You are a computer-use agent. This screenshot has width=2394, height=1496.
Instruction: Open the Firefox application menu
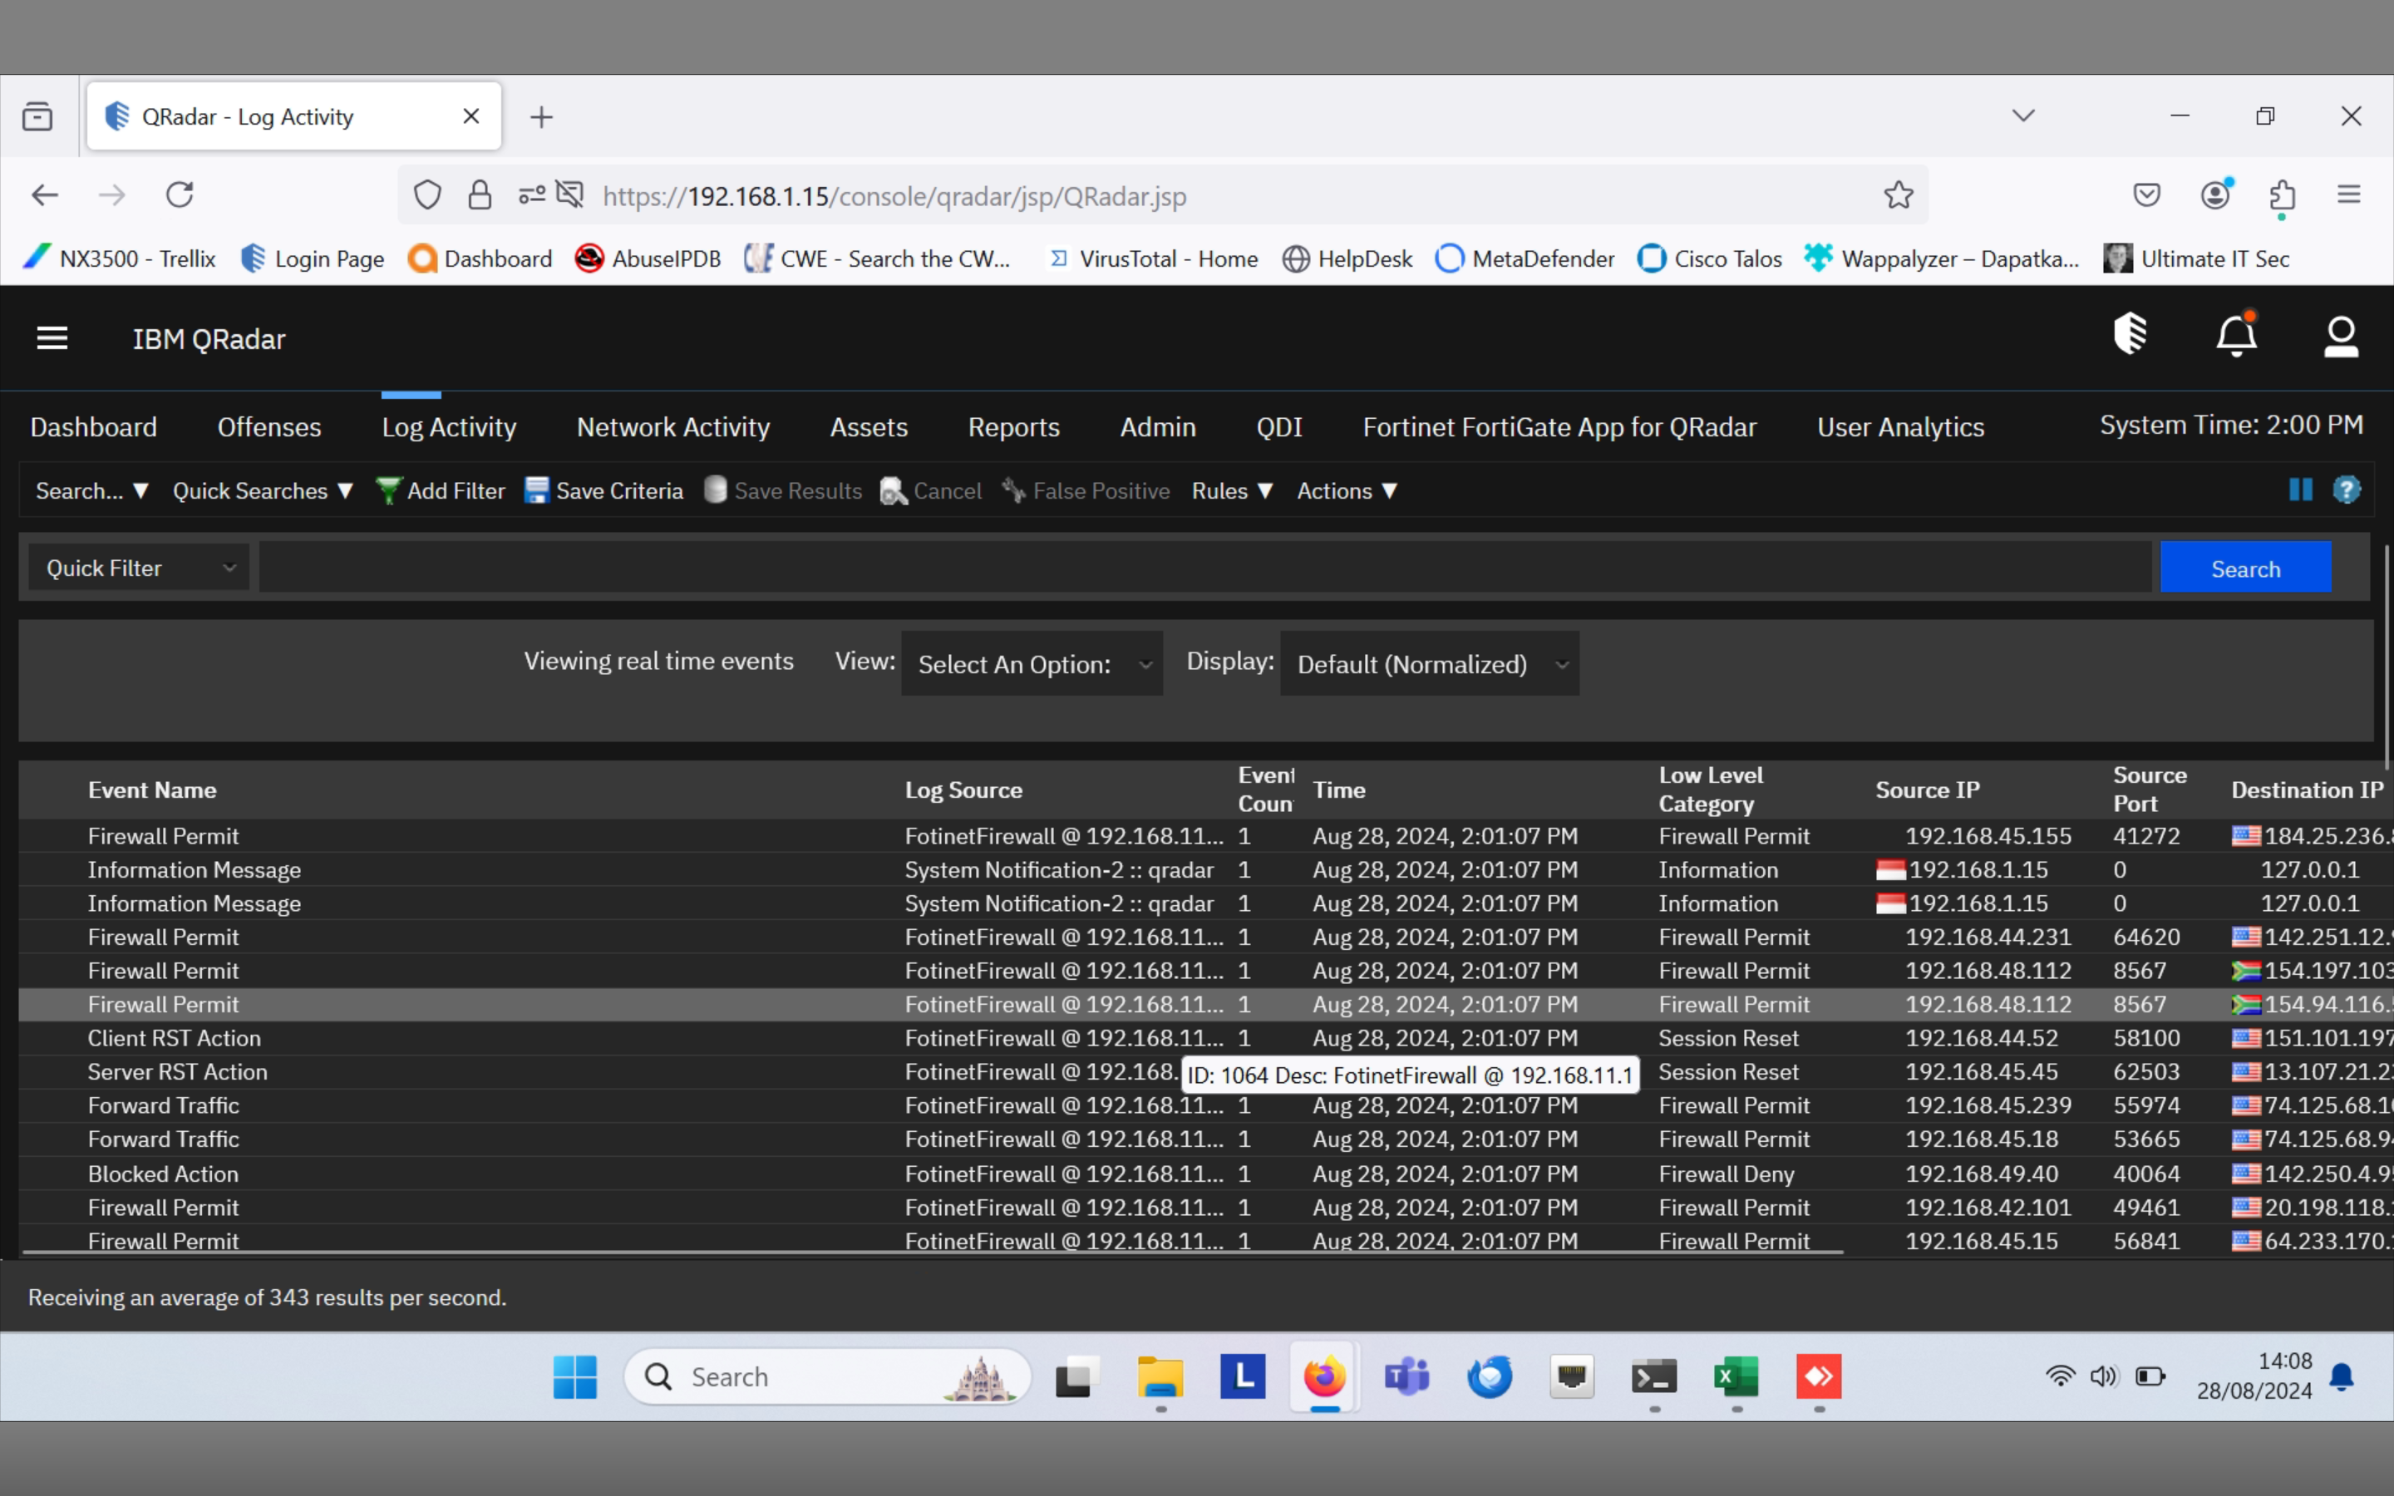[2349, 195]
